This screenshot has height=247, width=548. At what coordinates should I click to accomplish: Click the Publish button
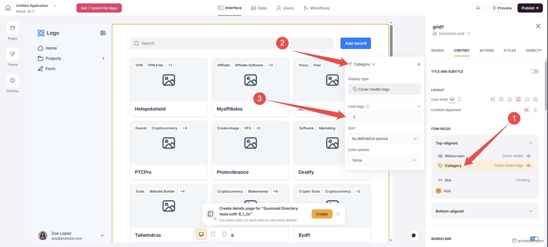pos(530,8)
